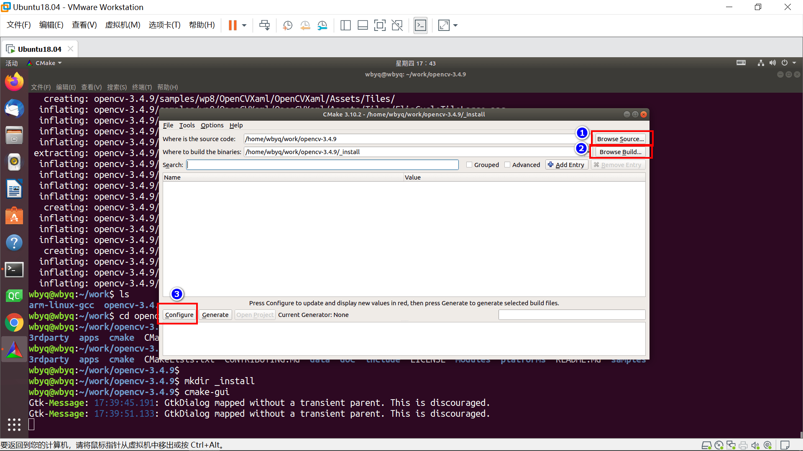Image resolution: width=803 pixels, height=451 pixels.
Task: Open CMake Help menu
Action: (x=236, y=125)
